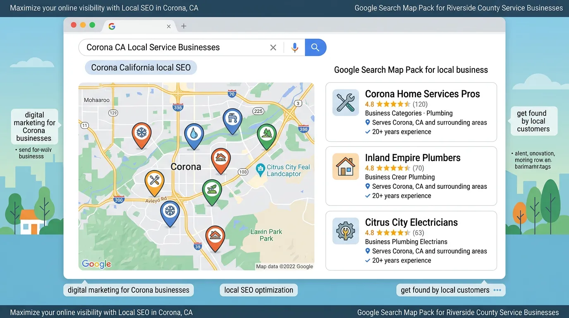Click 20+ years experience under Inland Empire Plumbers
Viewport: 569px width, 318px height.
(x=402, y=196)
